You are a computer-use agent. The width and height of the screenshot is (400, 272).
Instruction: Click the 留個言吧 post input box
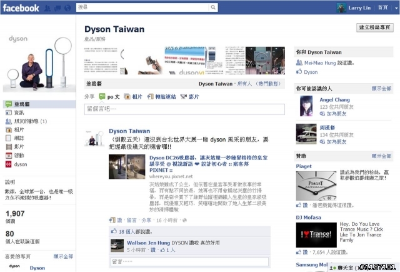coord(184,109)
